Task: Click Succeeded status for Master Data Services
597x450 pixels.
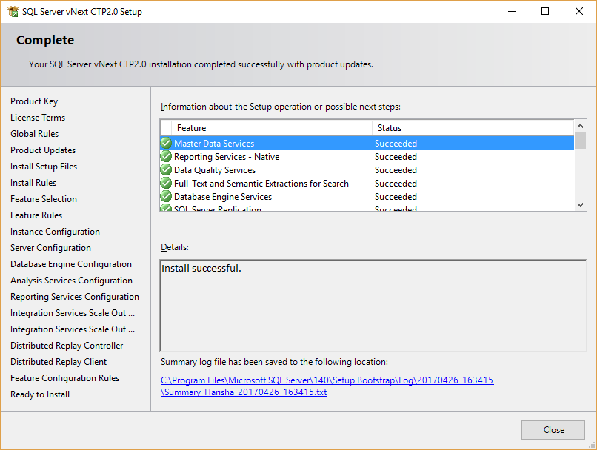Action: click(x=396, y=144)
